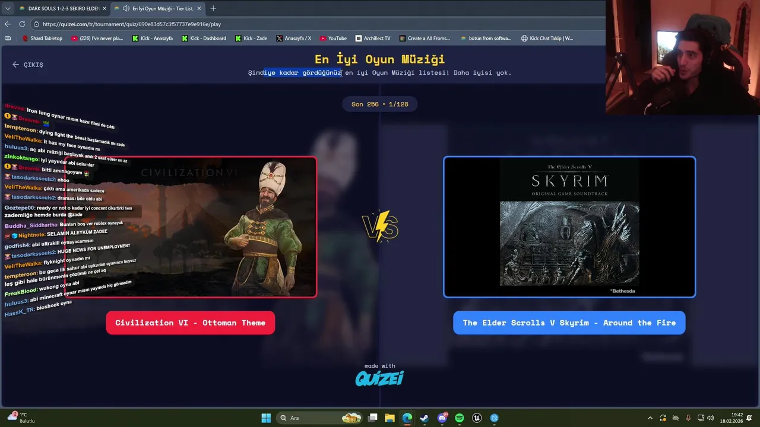Open the Windows Start menu
This screenshot has width=760, height=427.
[x=266, y=418]
